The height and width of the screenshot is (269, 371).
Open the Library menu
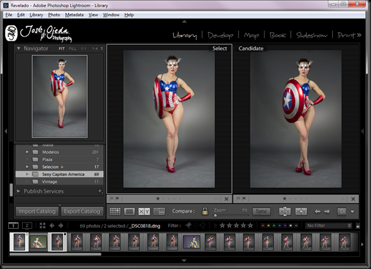36,15
